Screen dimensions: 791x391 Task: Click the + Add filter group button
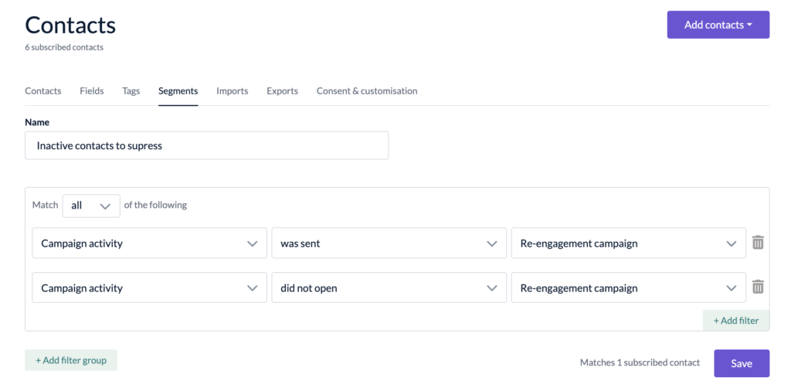[x=71, y=360]
